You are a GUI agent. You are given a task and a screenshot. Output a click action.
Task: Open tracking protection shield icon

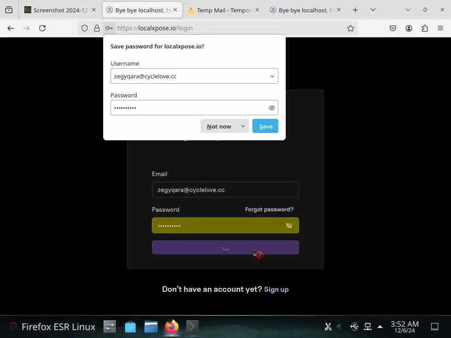pyautogui.click(x=84, y=28)
